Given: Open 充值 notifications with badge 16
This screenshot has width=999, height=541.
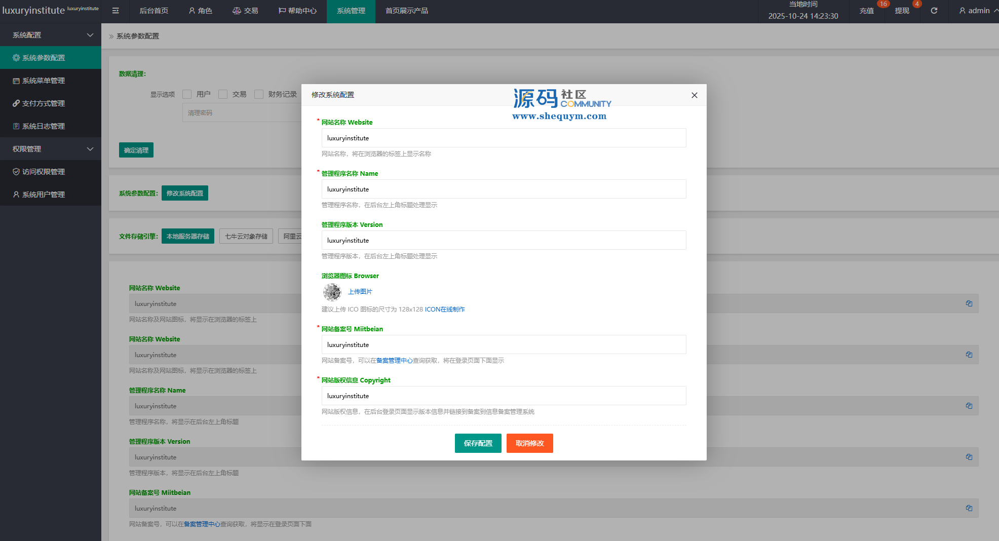Looking at the screenshot, I should click(867, 11).
